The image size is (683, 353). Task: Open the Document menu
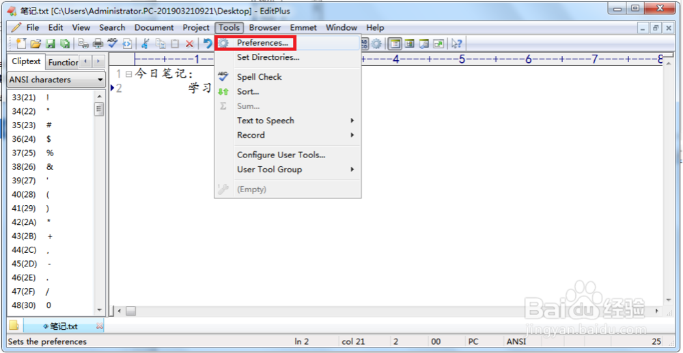pyautogui.click(x=154, y=27)
